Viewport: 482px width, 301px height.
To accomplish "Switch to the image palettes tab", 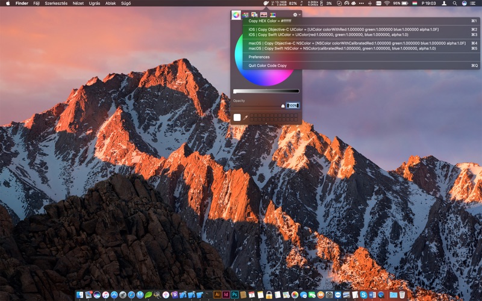I will [x=263, y=14].
